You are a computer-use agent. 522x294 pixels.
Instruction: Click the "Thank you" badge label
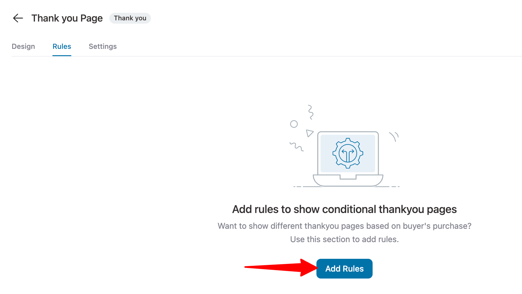(x=130, y=18)
